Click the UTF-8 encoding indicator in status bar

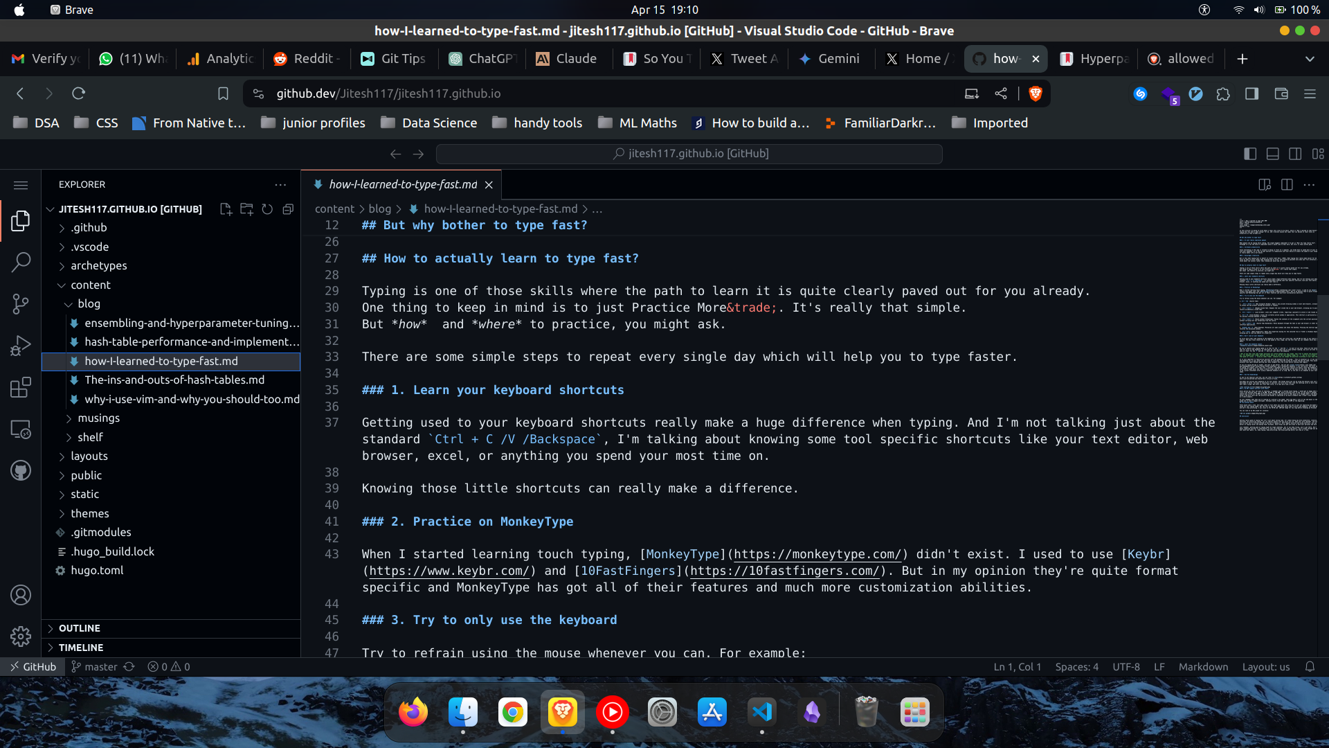click(1126, 667)
